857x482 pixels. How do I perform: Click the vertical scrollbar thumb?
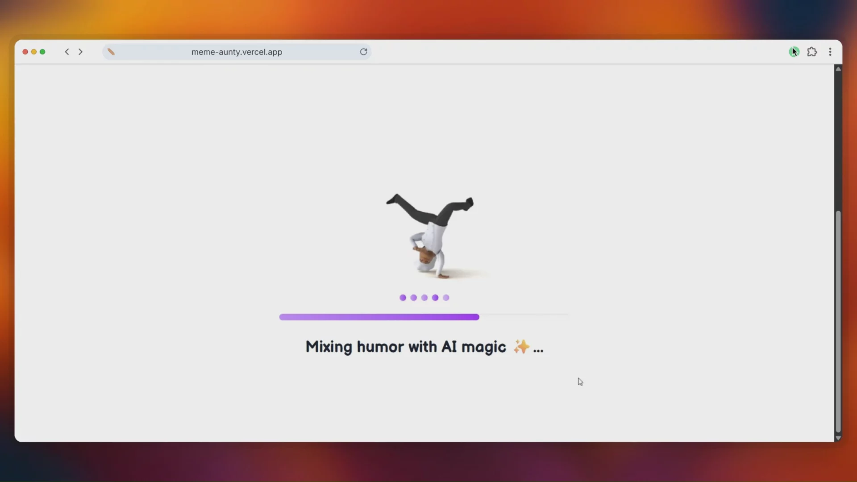tap(838, 321)
